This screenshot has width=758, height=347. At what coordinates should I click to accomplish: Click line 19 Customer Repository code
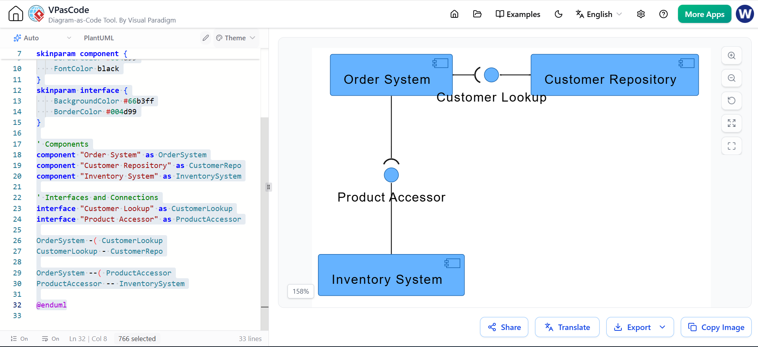139,166
